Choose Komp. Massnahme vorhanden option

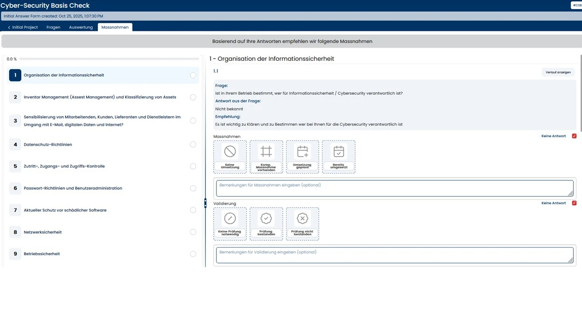coord(266,152)
